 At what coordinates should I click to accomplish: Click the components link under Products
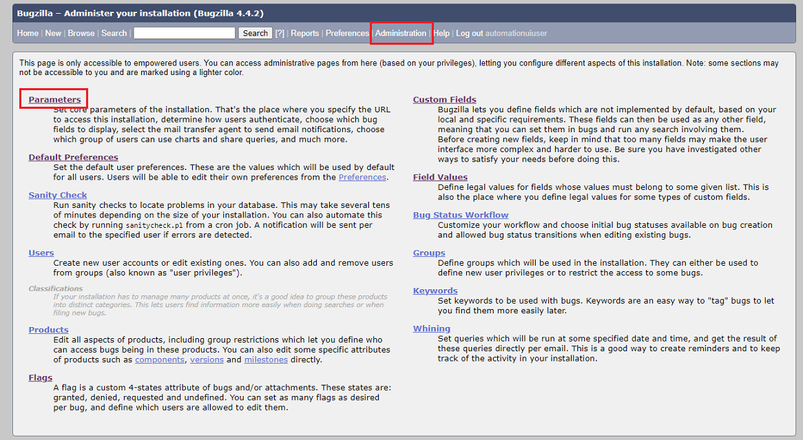coord(160,359)
